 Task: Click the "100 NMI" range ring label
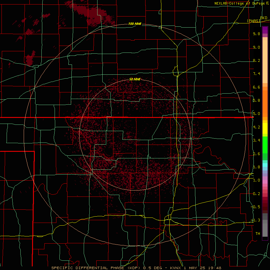click(135, 24)
